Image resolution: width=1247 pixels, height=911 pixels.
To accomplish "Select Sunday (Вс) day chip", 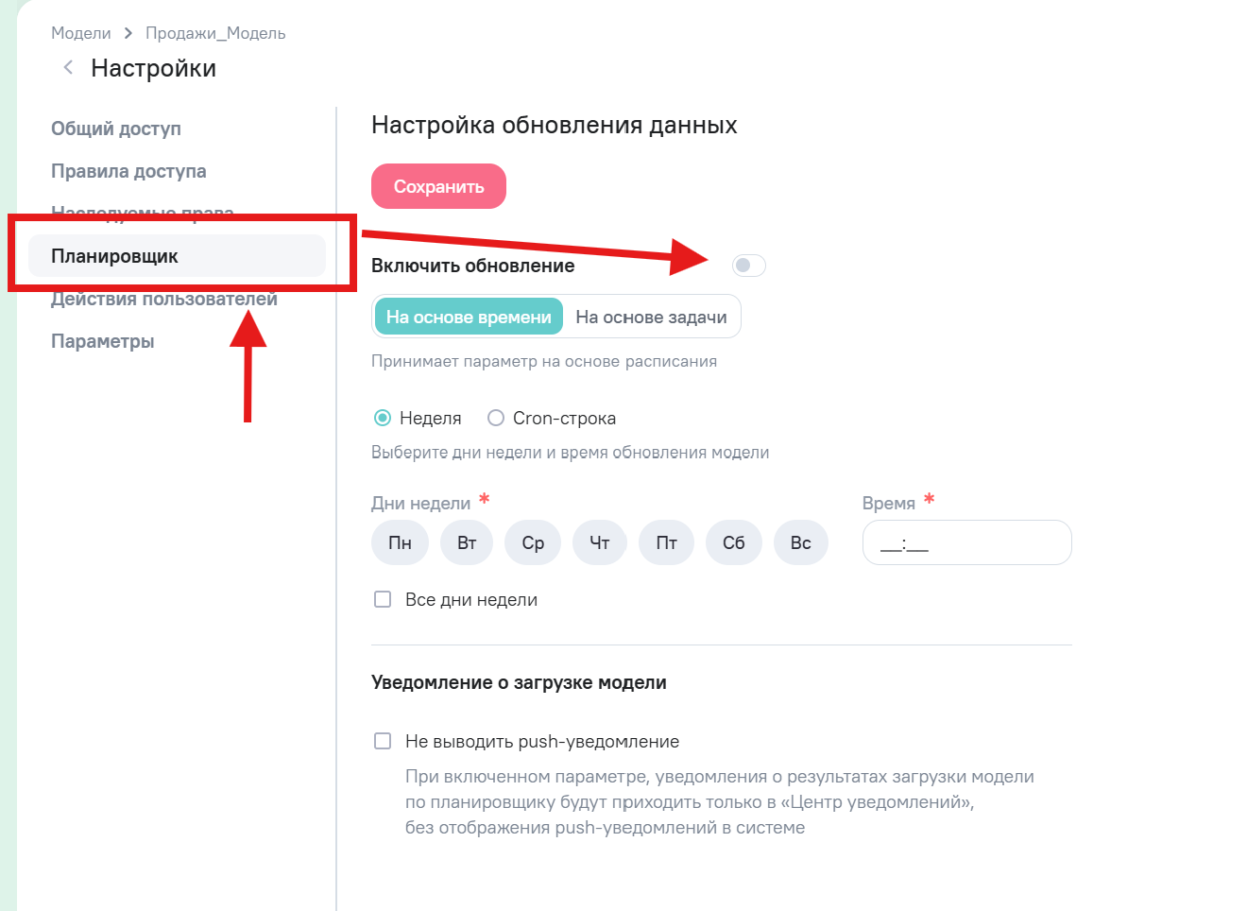I will [801, 542].
